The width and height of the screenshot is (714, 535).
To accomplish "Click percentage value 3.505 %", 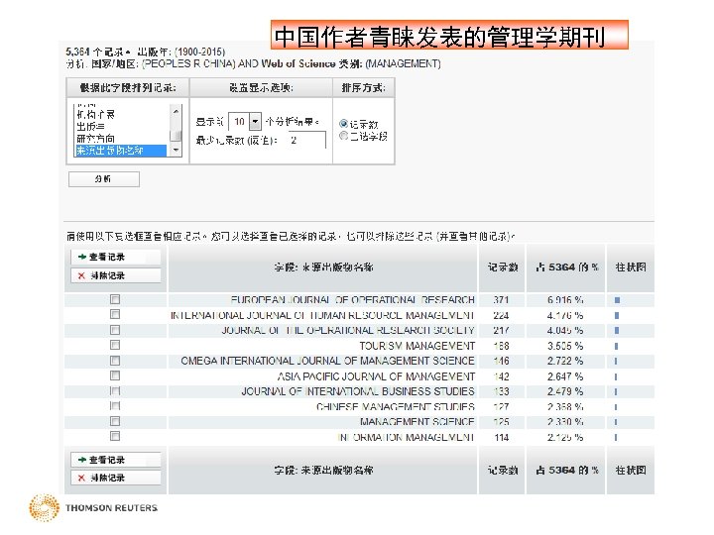I will tap(565, 346).
